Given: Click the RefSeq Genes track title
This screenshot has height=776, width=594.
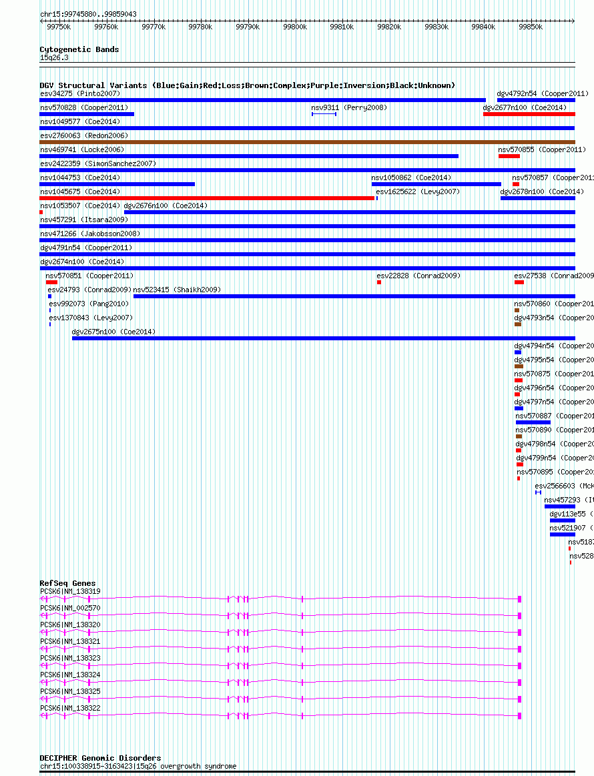Looking at the screenshot, I should (68, 583).
